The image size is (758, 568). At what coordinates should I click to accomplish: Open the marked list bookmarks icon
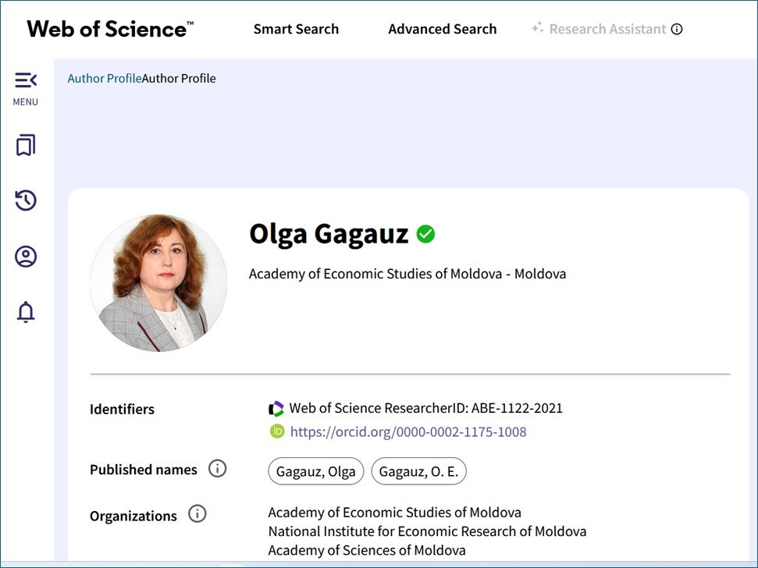coord(26,145)
